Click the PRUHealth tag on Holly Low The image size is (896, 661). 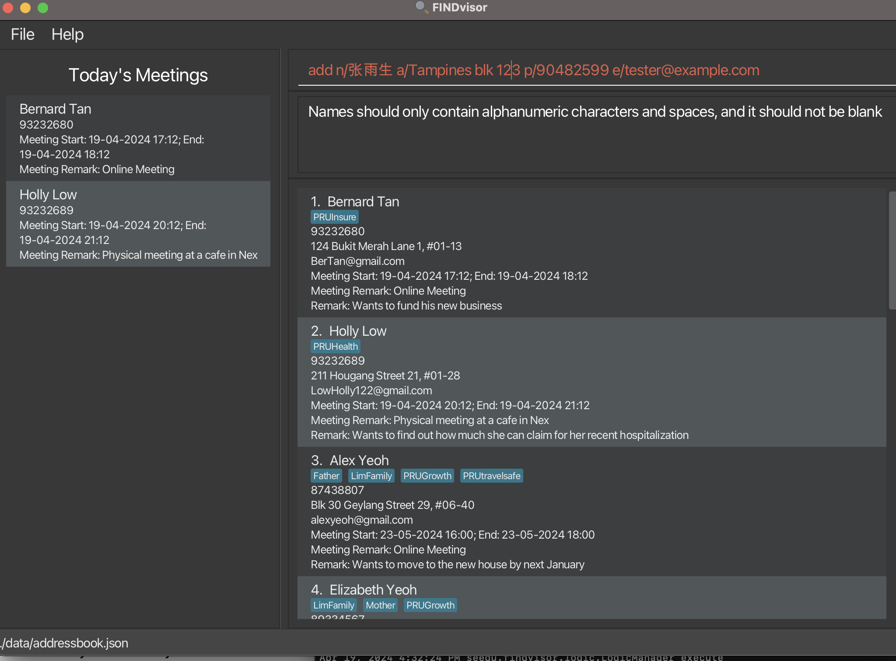[336, 346]
